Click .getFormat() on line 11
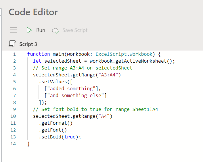The image size is (203, 162). click(55, 123)
